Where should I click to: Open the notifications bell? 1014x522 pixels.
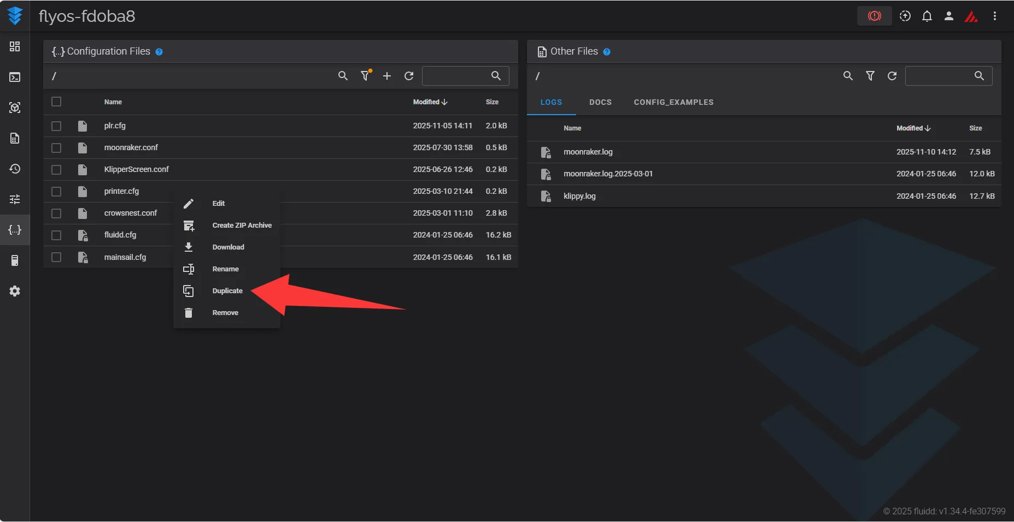click(x=927, y=16)
